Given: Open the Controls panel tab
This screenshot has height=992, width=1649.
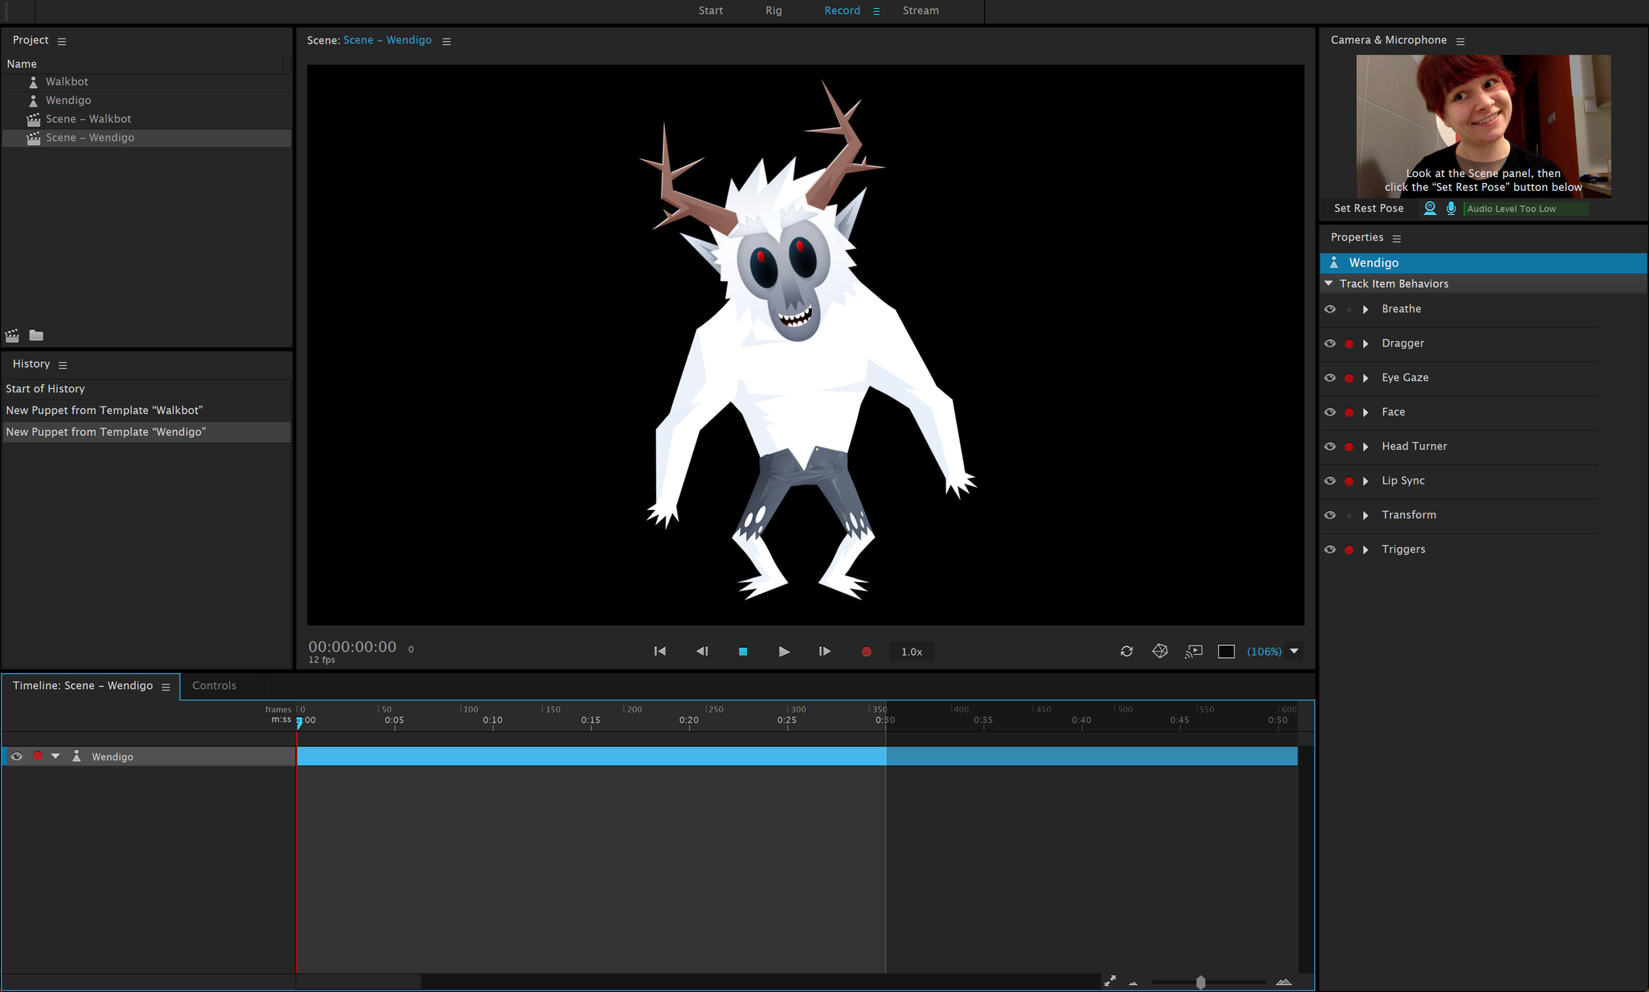Looking at the screenshot, I should 214,685.
